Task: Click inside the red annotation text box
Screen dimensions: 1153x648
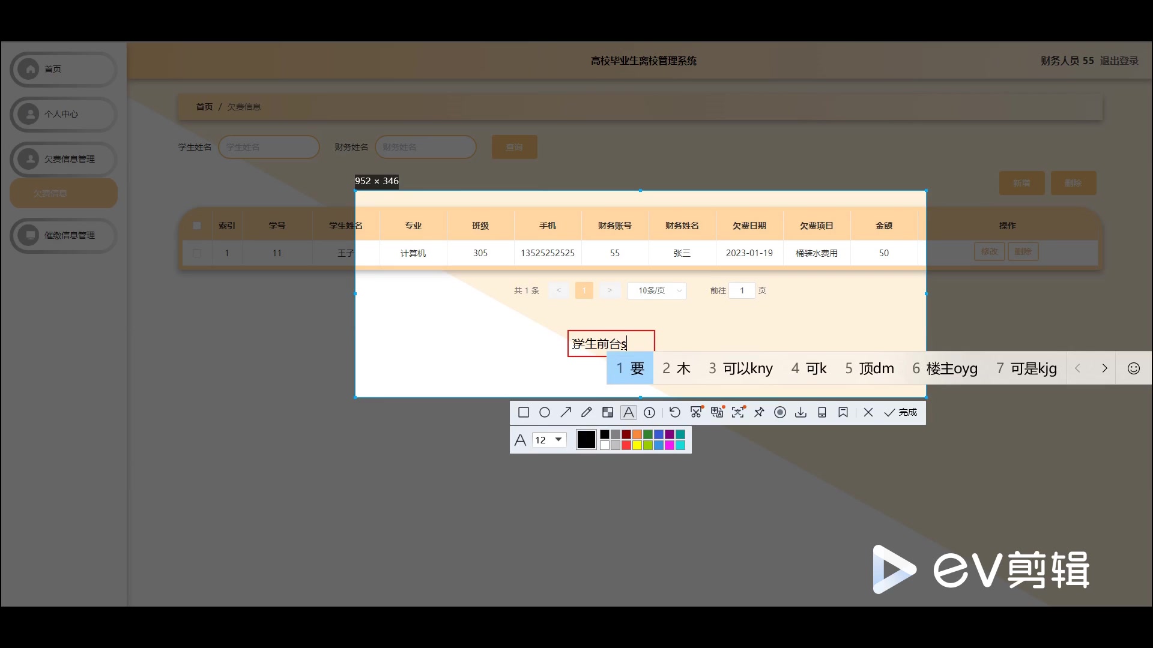Action: pyautogui.click(x=611, y=343)
